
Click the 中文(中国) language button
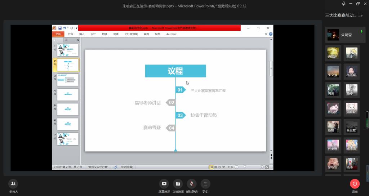point(127,167)
